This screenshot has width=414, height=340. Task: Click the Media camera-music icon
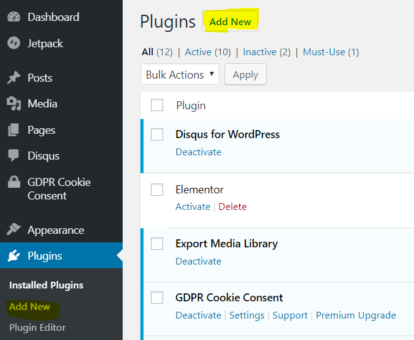point(13,104)
